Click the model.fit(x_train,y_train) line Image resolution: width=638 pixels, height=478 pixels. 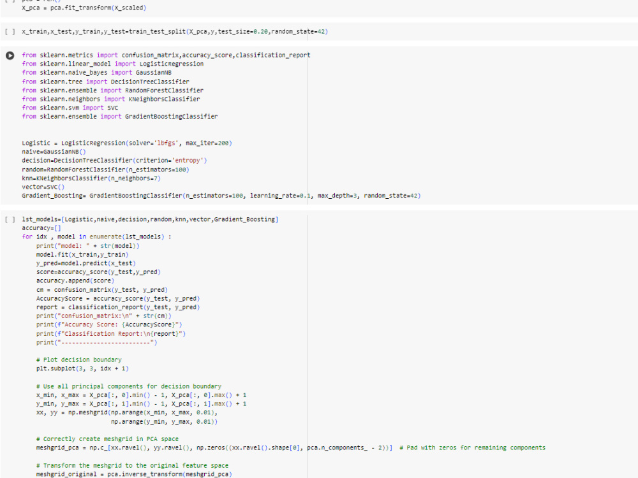tap(82, 254)
